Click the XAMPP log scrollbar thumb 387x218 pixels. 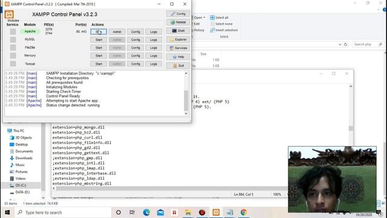pos(186,101)
